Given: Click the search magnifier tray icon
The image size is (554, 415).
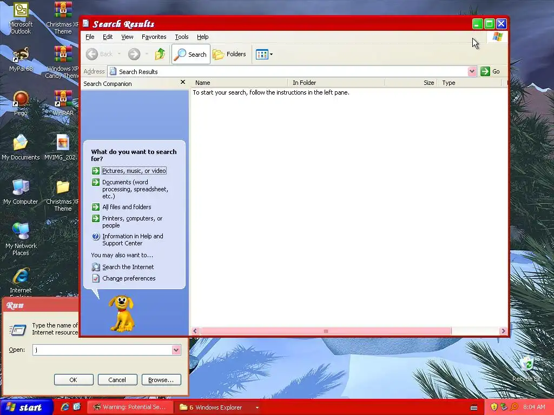Looking at the screenshot, I should (x=514, y=407).
